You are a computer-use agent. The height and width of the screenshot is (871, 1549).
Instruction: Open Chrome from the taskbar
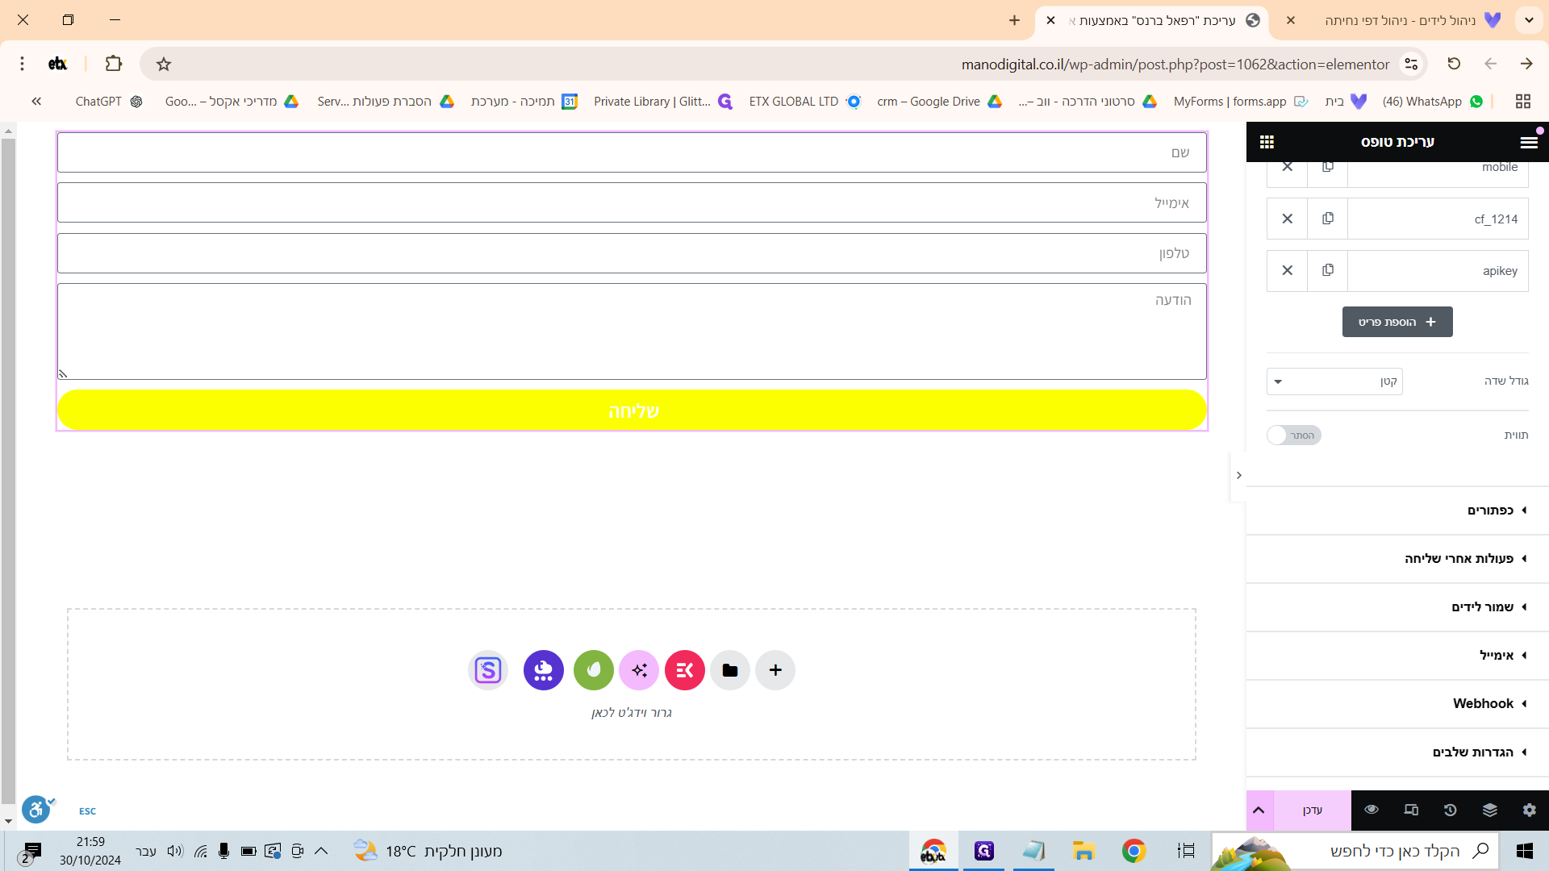point(1134,851)
